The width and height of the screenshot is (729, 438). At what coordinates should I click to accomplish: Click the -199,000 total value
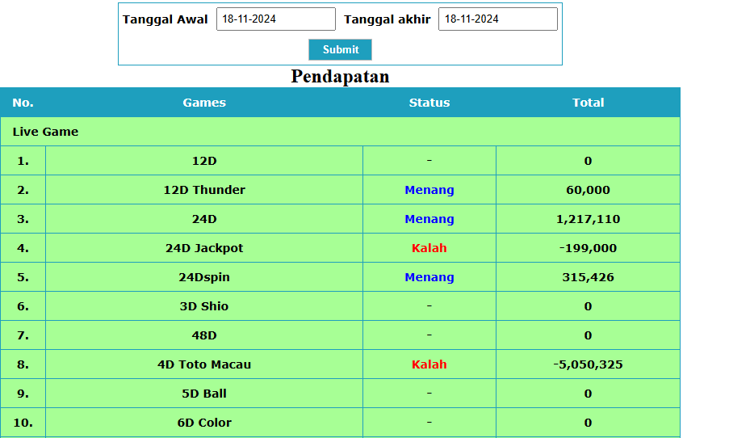589,248
